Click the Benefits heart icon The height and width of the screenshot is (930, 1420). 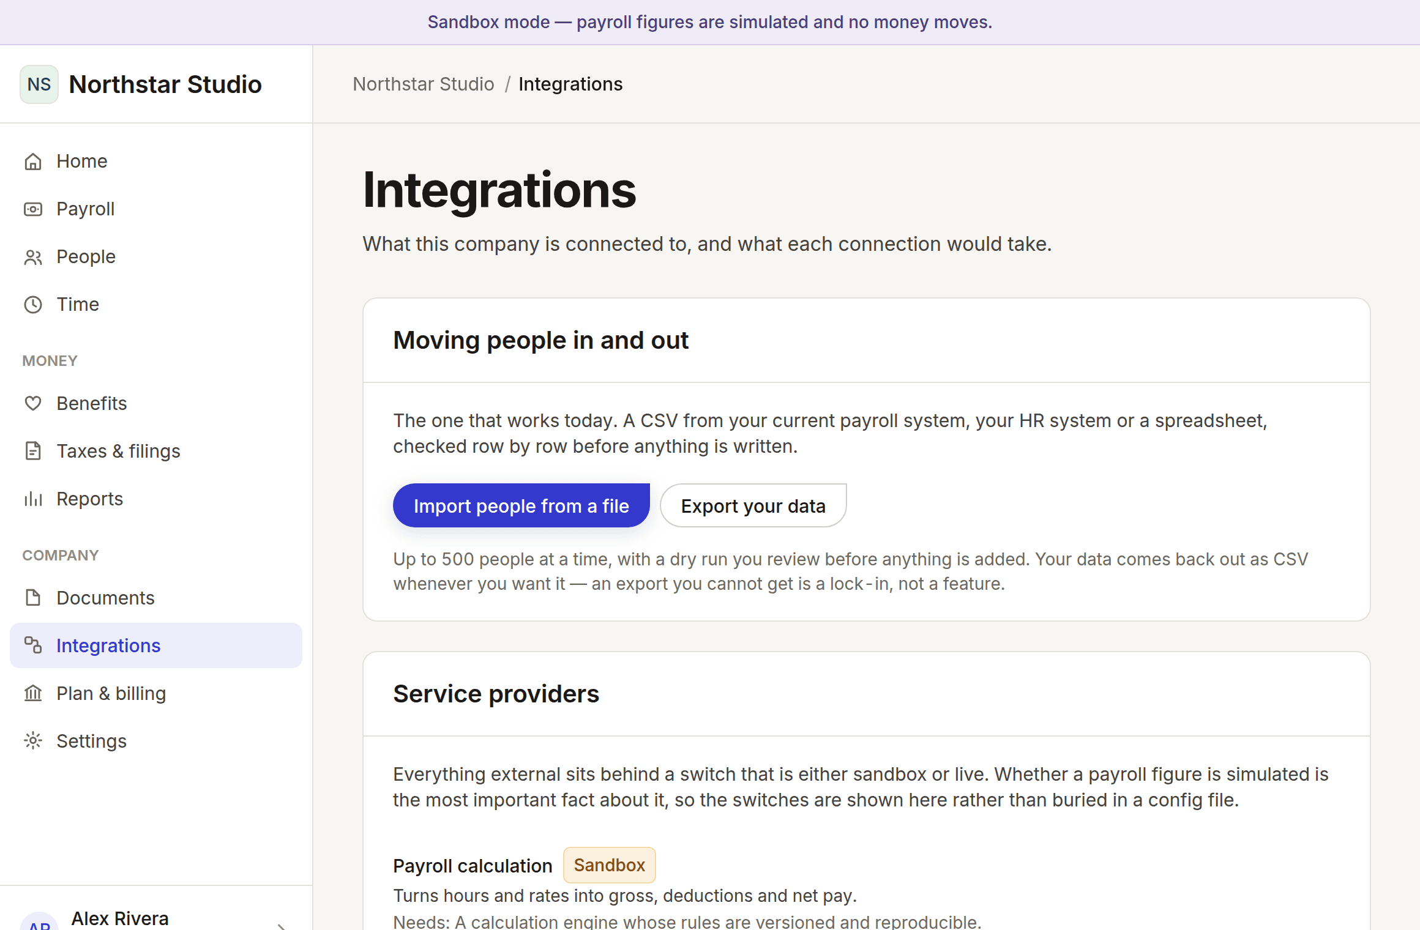pyautogui.click(x=33, y=404)
